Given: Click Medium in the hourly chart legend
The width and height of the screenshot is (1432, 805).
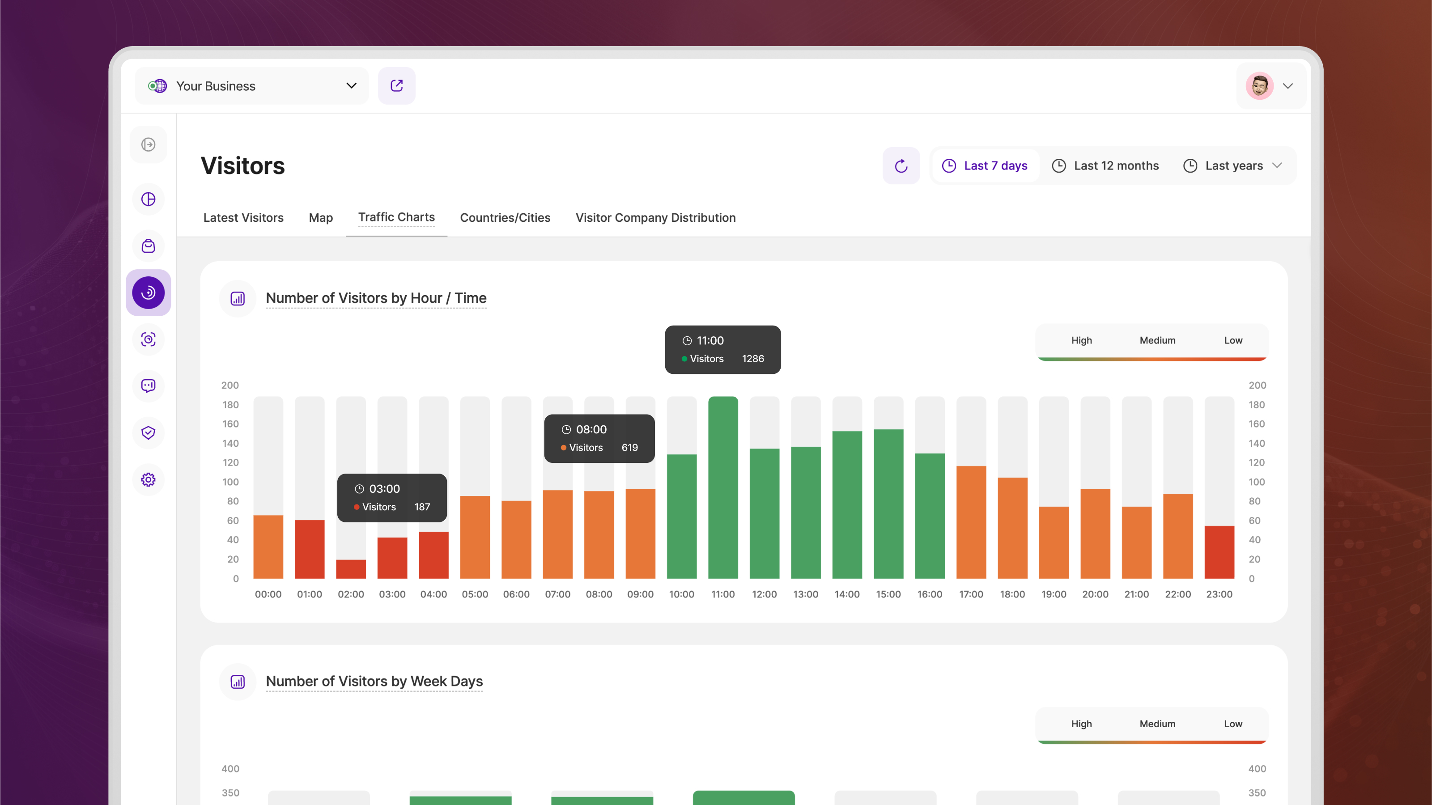Looking at the screenshot, I should pos(1157,340).
